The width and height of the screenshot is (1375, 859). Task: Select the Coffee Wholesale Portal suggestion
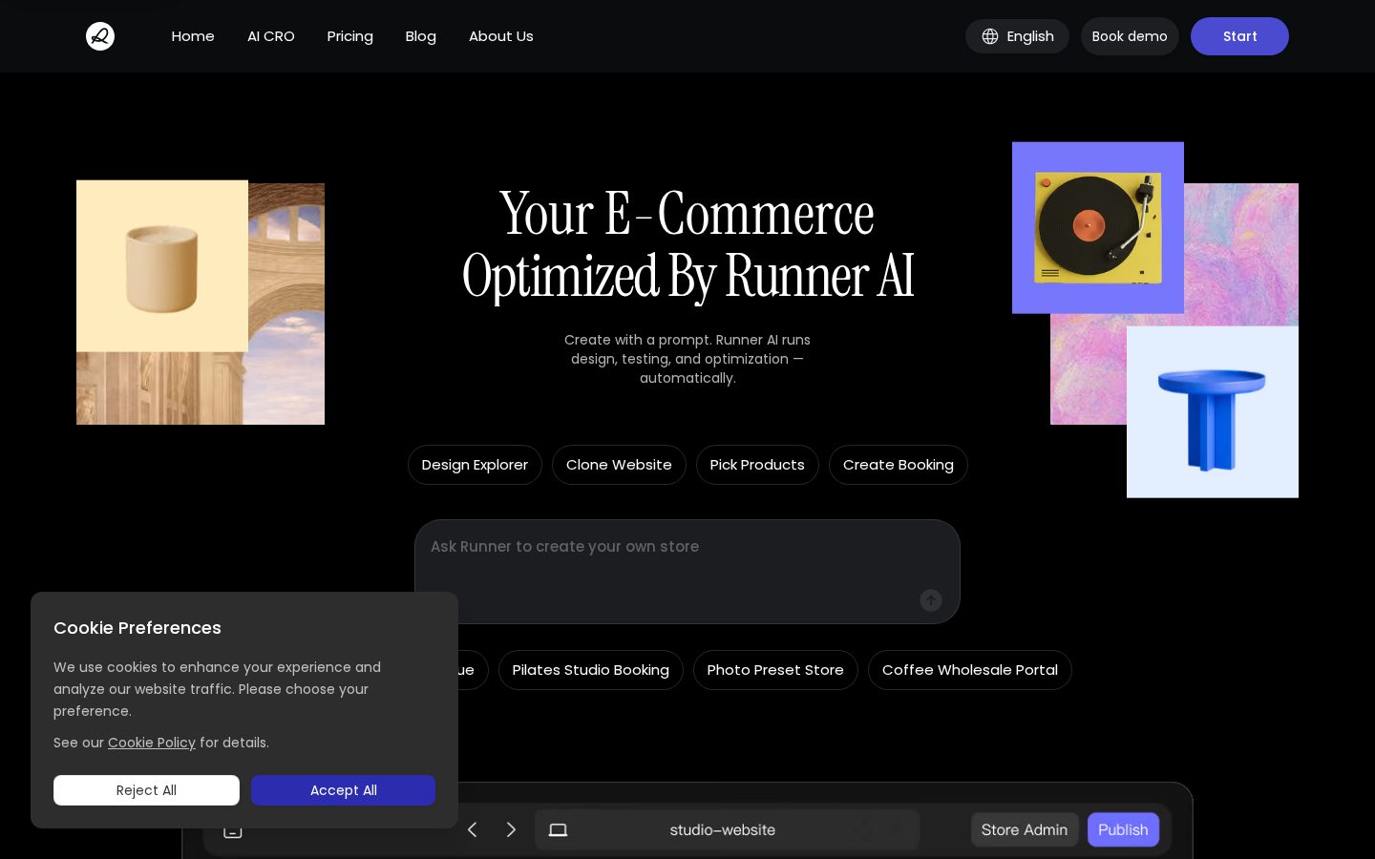[970, 670]
